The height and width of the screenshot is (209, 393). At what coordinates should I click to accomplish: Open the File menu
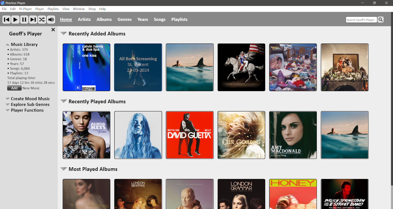[4, 9]
